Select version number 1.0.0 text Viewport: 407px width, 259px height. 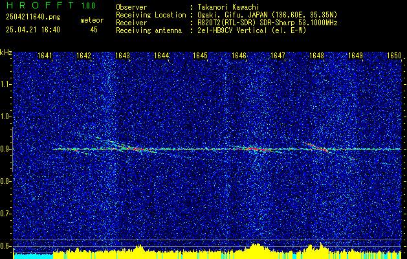point(88,6)
